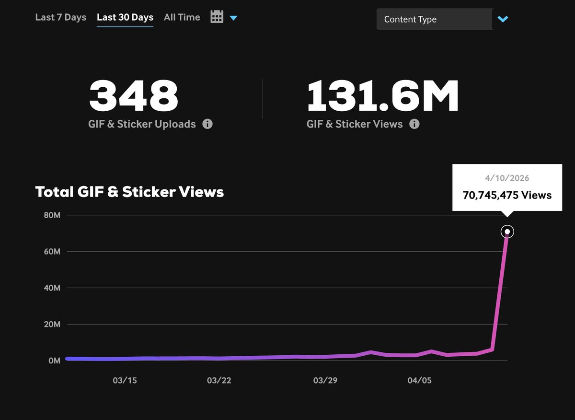Show the All Time range
The height and width of the screenshot is (420, 575).
click(182, 17)
